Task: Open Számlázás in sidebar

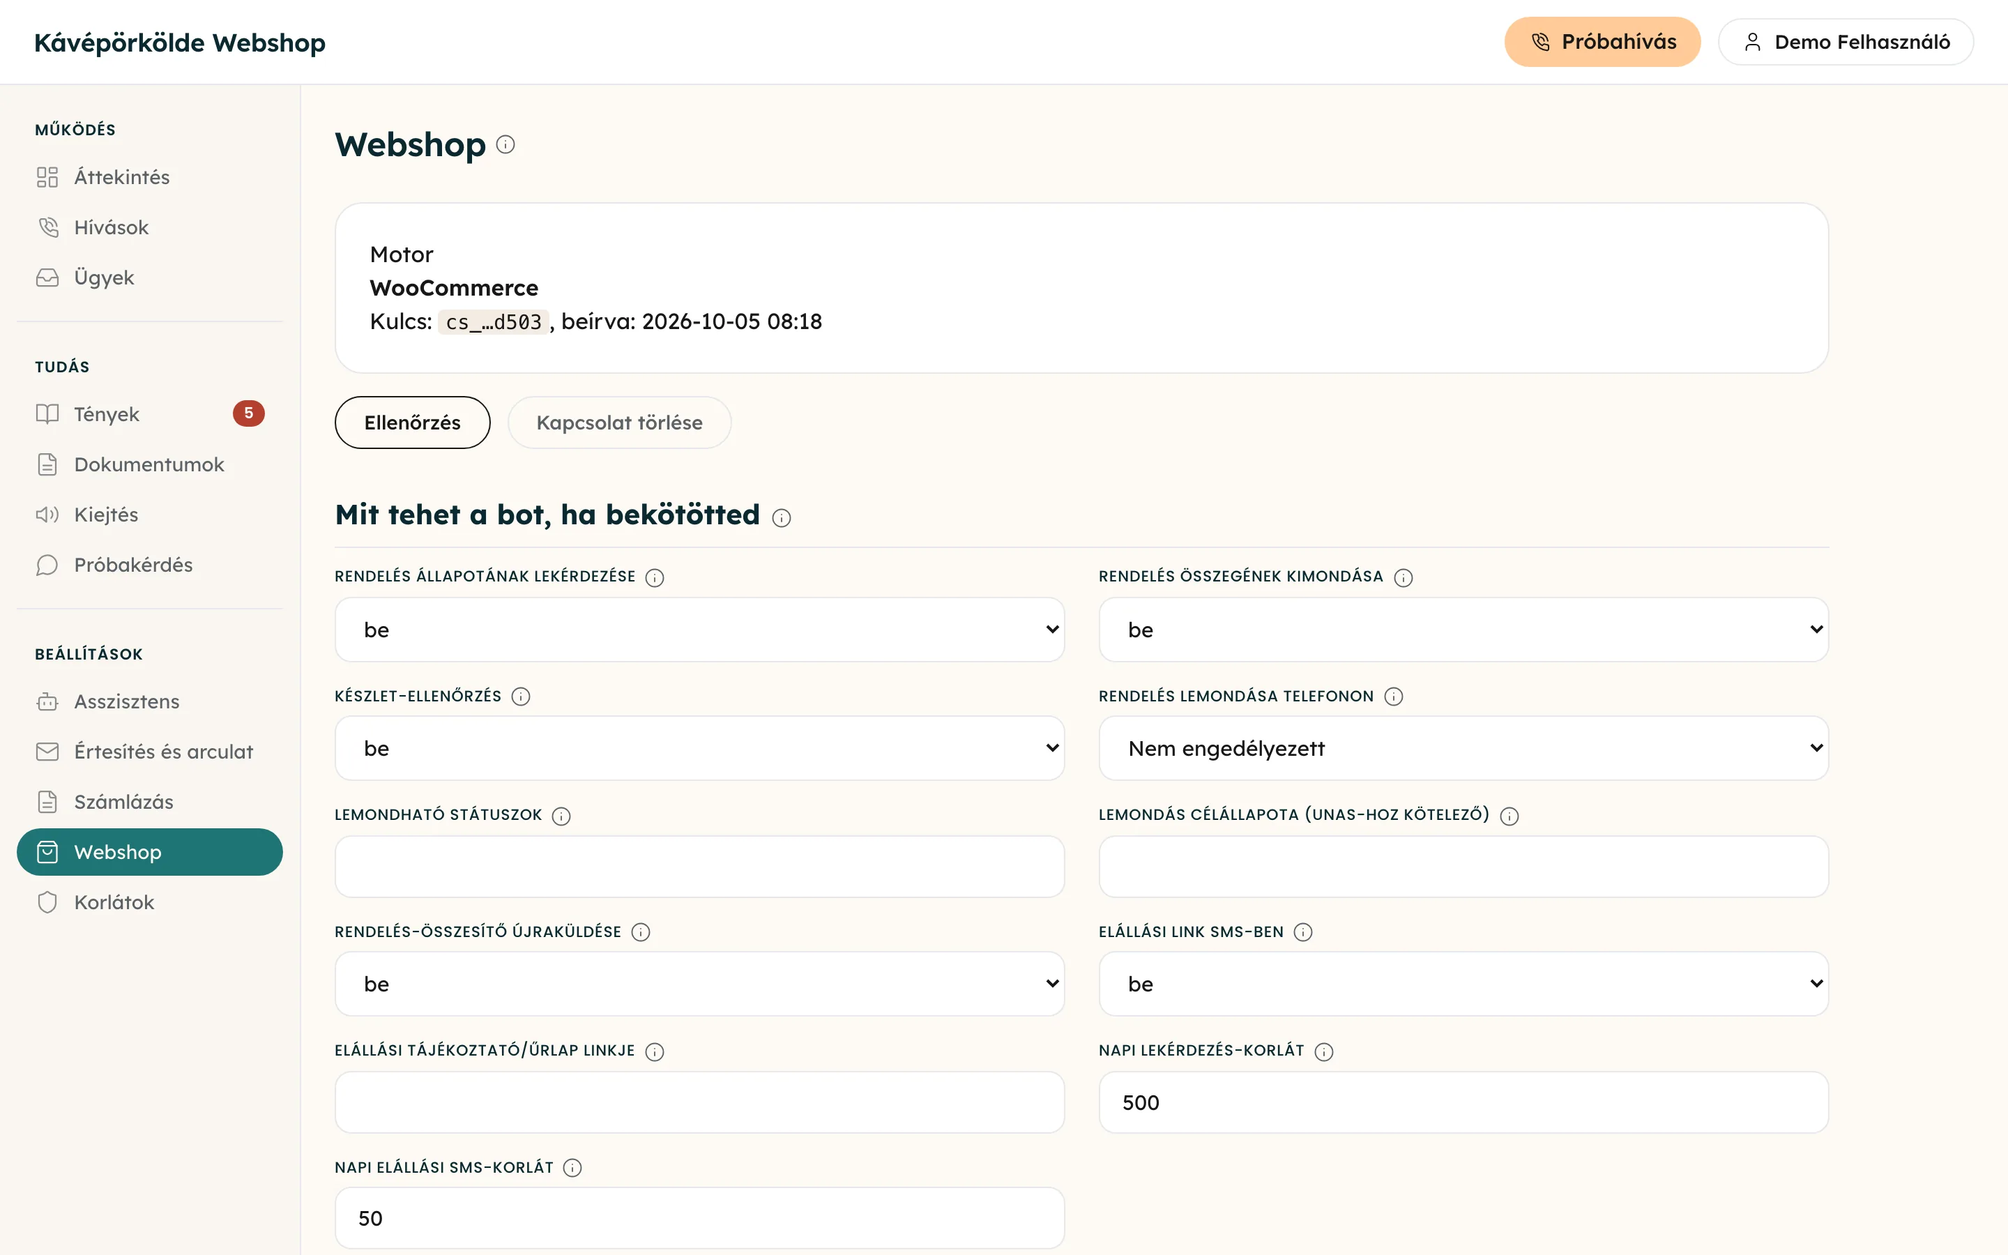Action: point(149,802)
